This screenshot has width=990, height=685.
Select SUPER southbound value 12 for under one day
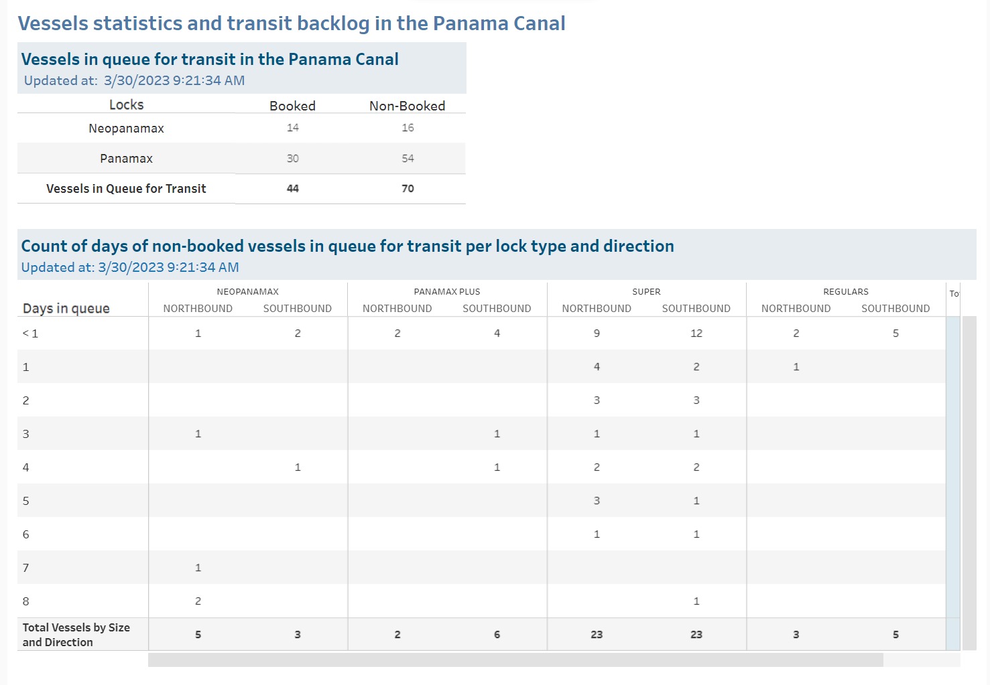click(x=696, y=333)
